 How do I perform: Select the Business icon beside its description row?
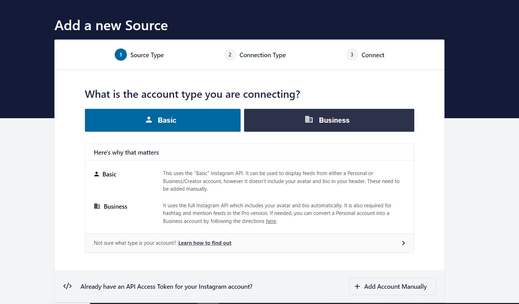pyautogui.click(x=96, y=206)
